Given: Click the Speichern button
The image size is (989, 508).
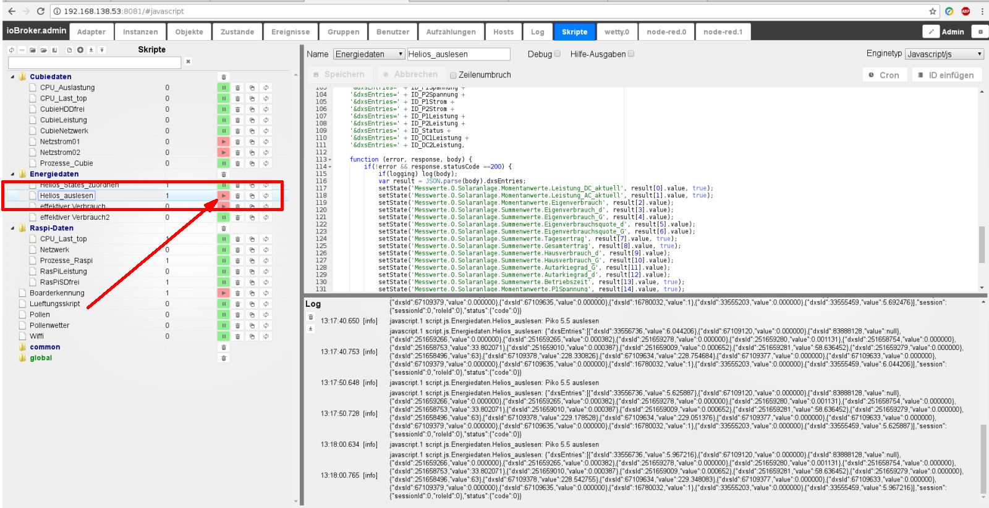Looking at the screenshot, I should click(339, 75).
